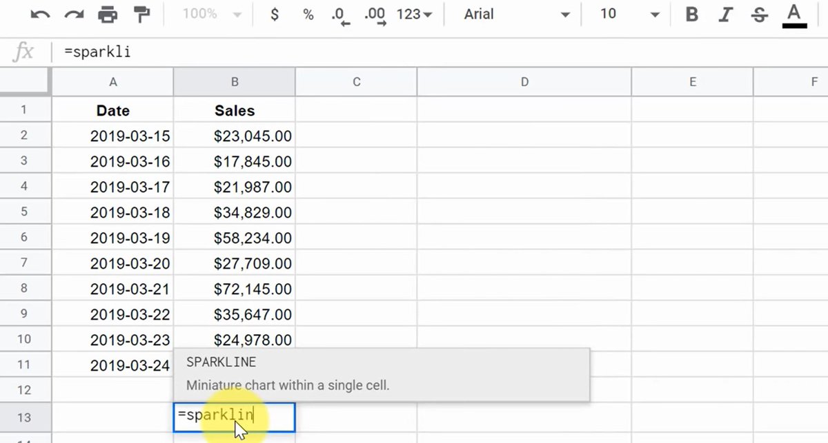Select cell with 2019-03-24
828x443 pixels.
tap(113, 365)
